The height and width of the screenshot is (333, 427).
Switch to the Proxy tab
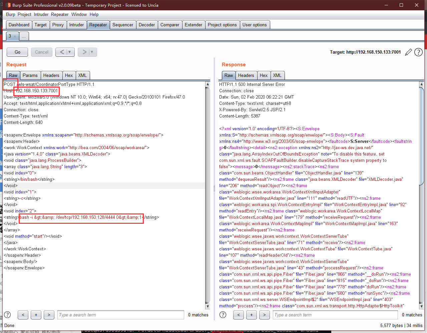point(58,25)
